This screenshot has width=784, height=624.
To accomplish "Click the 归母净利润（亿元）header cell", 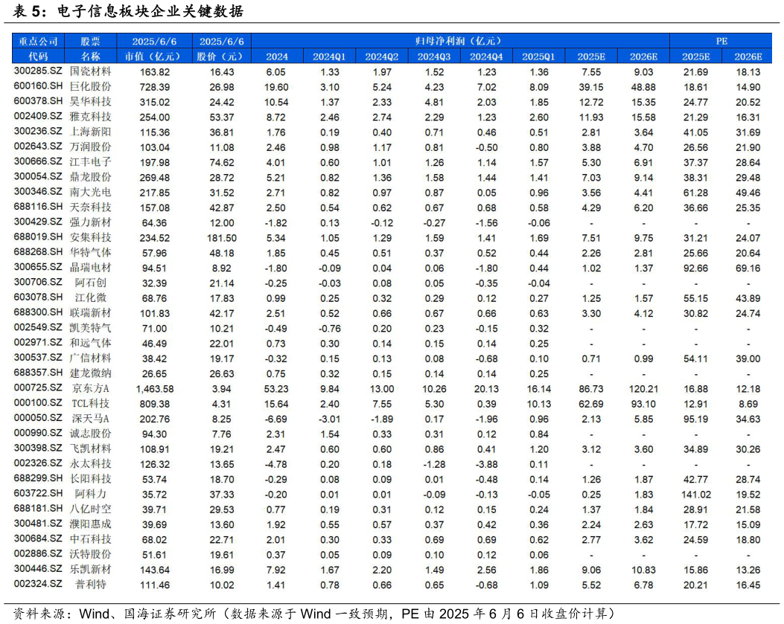I will point(457,41).
